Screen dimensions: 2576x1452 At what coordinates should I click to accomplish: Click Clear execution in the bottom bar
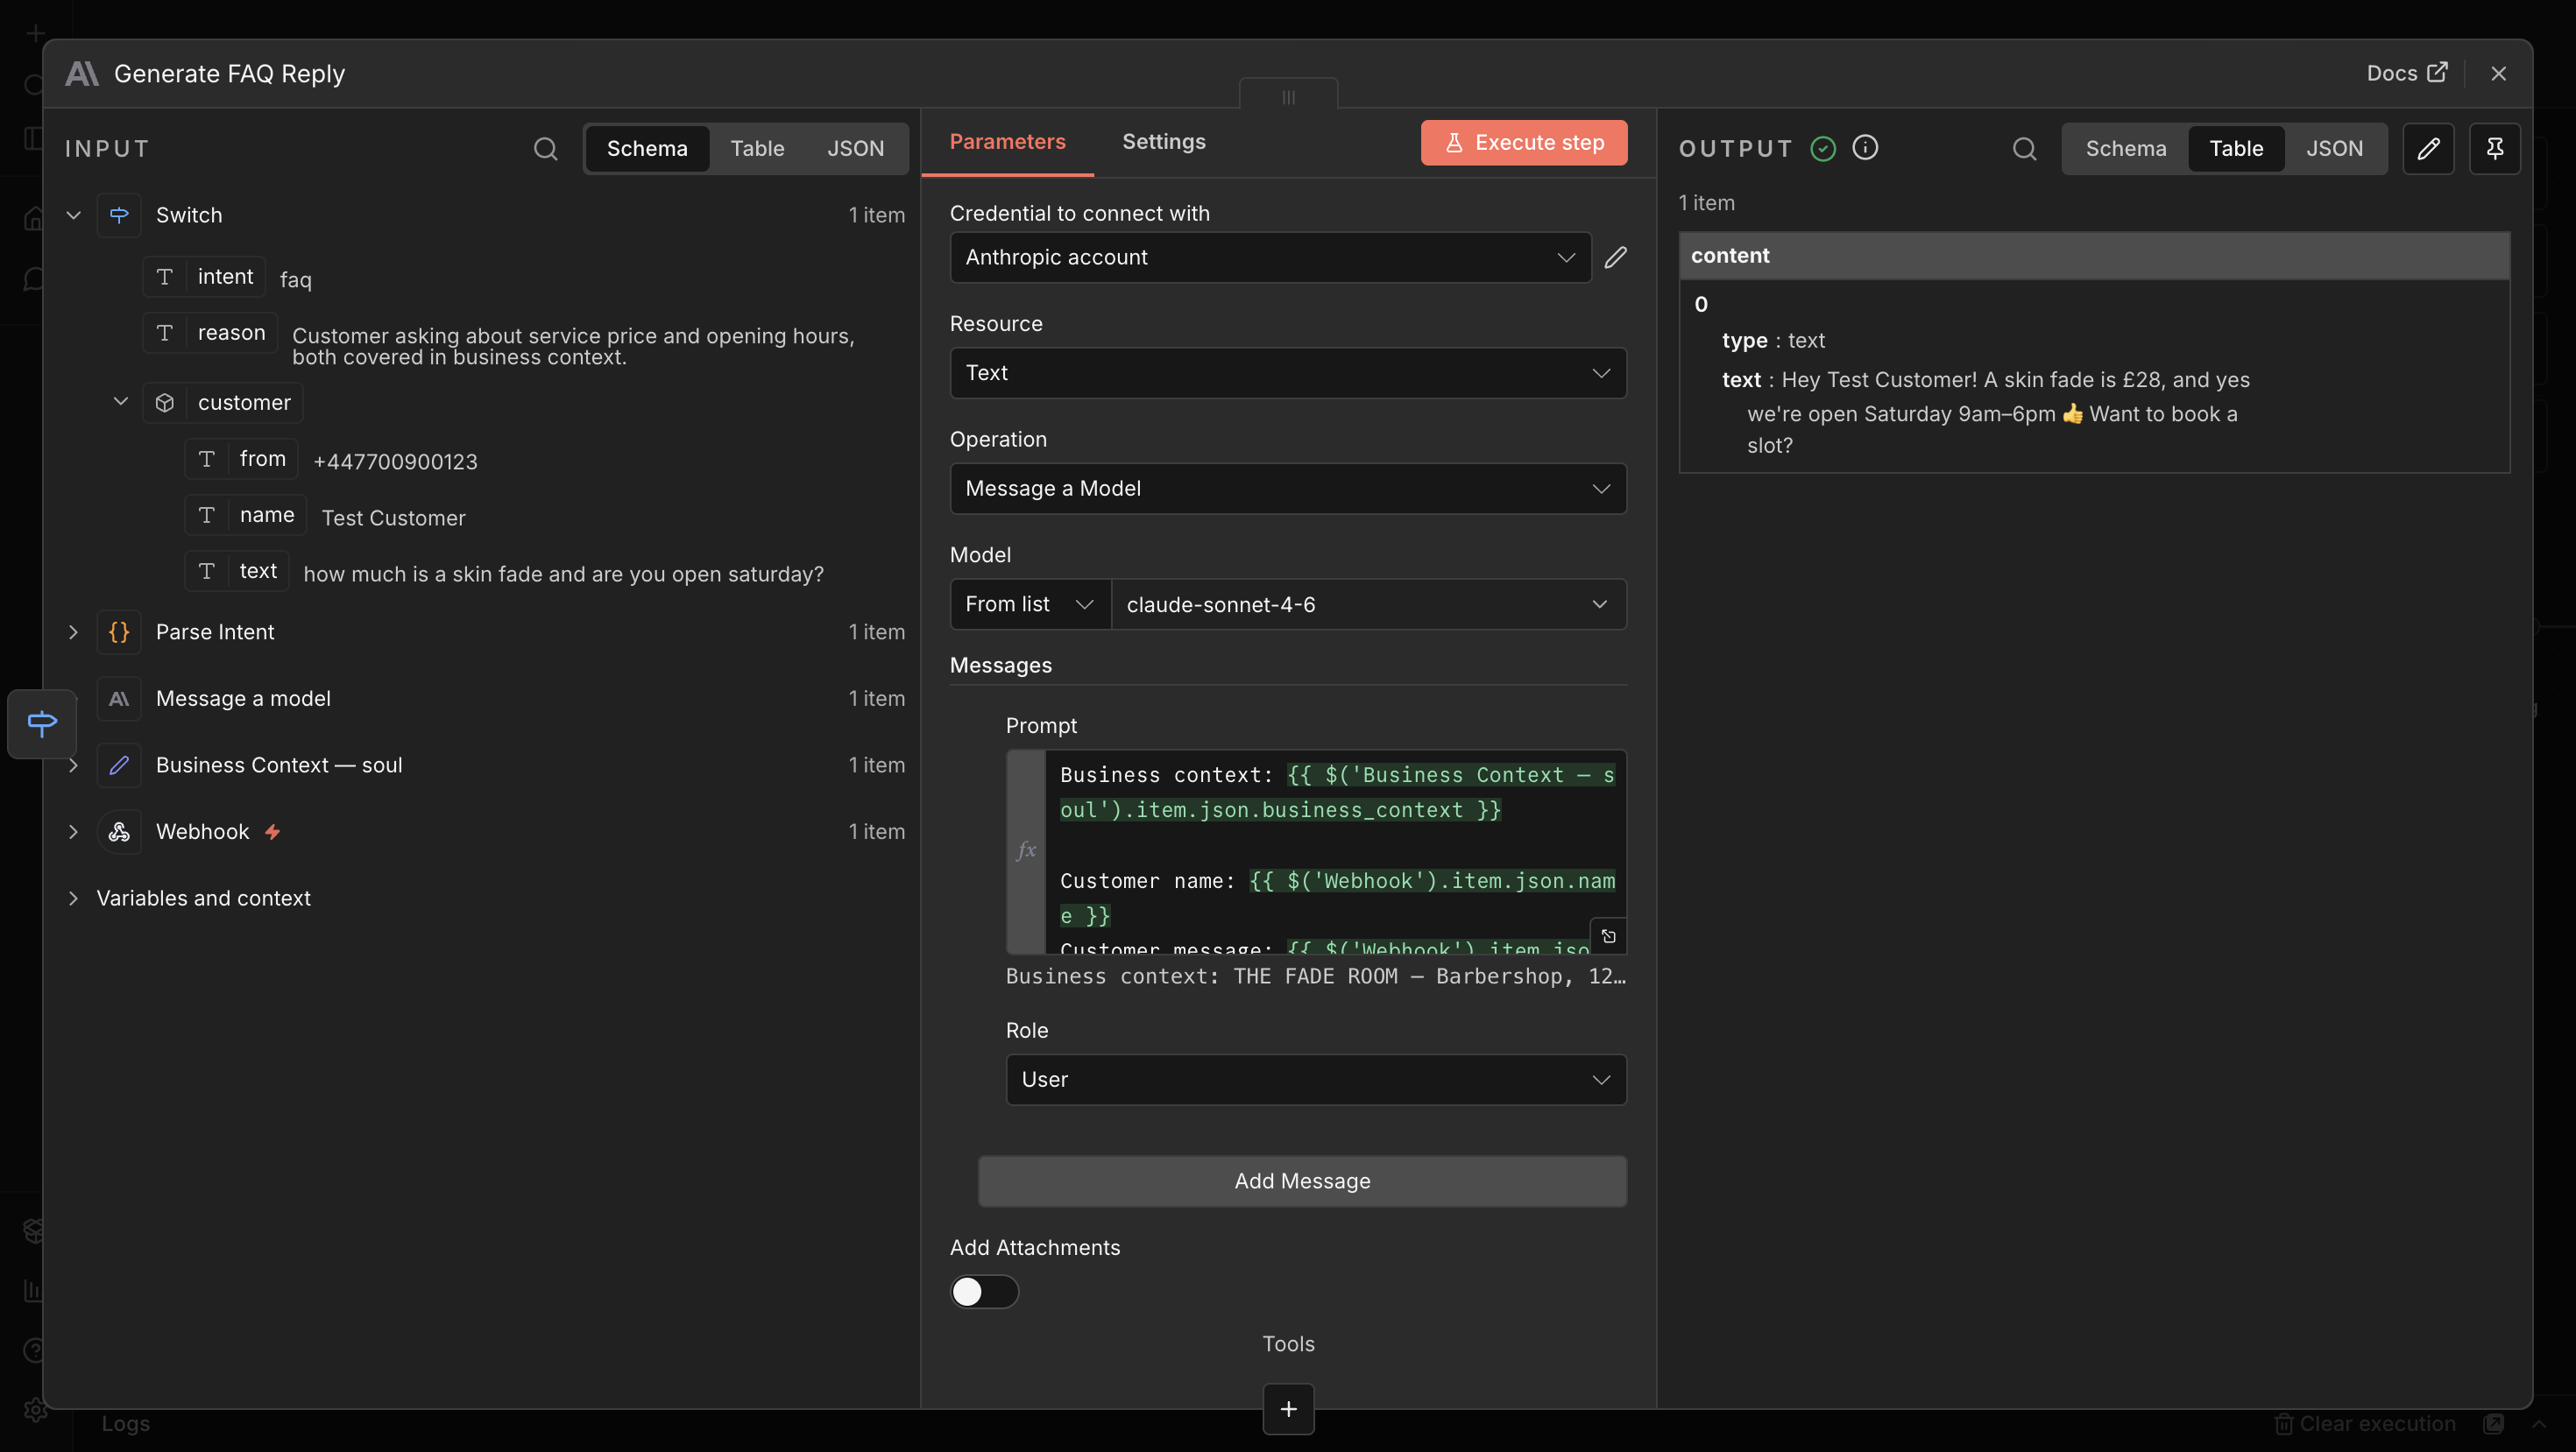click(x=2365, y=1423)
